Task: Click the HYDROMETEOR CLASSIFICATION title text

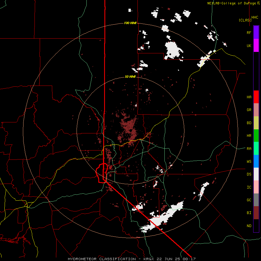Action: 102,259
